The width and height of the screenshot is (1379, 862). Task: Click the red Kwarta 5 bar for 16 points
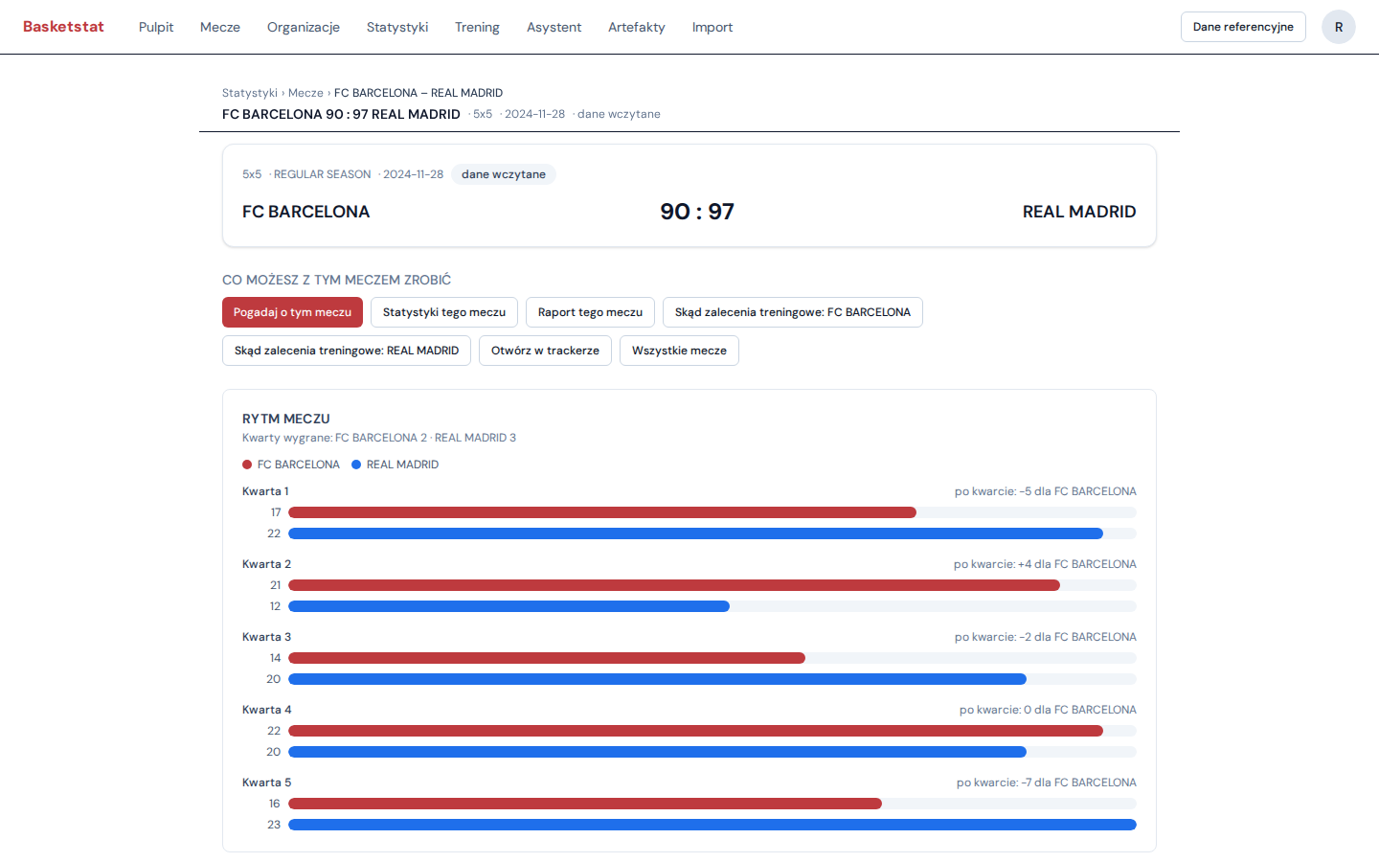(585, 804)
